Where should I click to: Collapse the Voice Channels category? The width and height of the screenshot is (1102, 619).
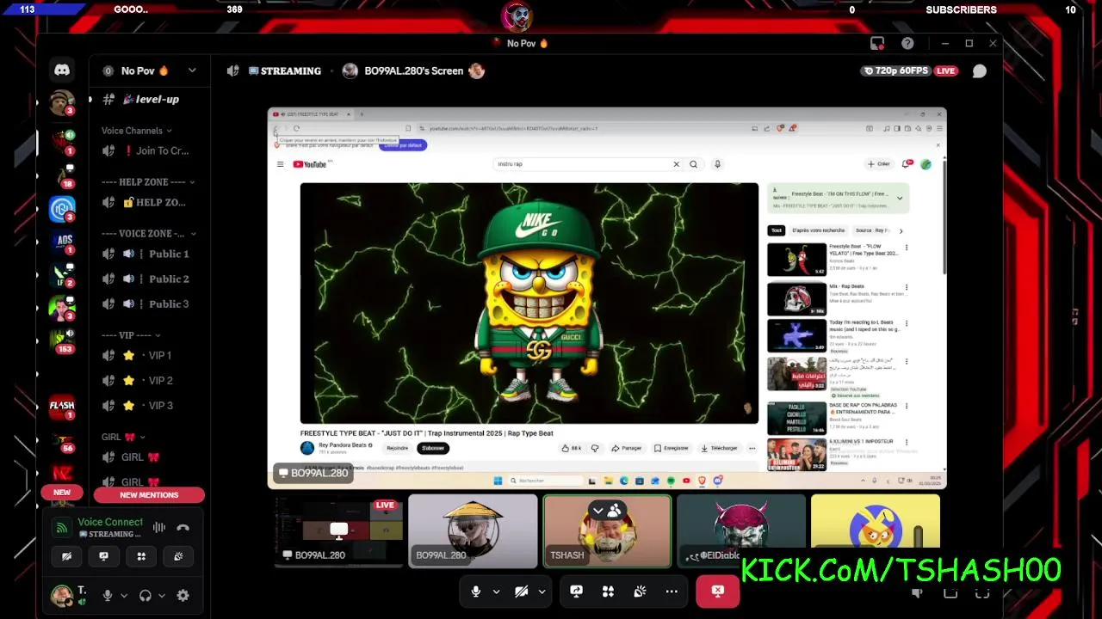click(x=136, y=131)
